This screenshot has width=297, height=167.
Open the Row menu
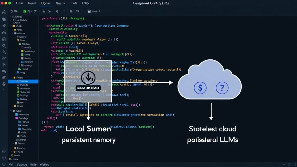19,3
